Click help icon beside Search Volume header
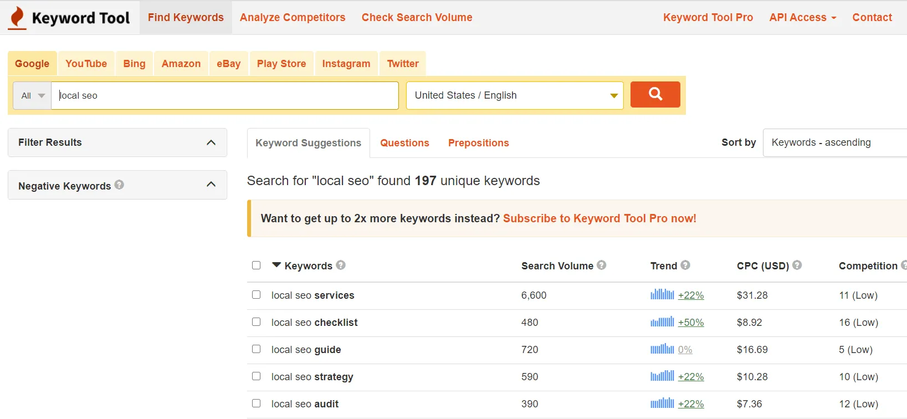The height and width of the screenshot is (419, 907). pos(601,265)
